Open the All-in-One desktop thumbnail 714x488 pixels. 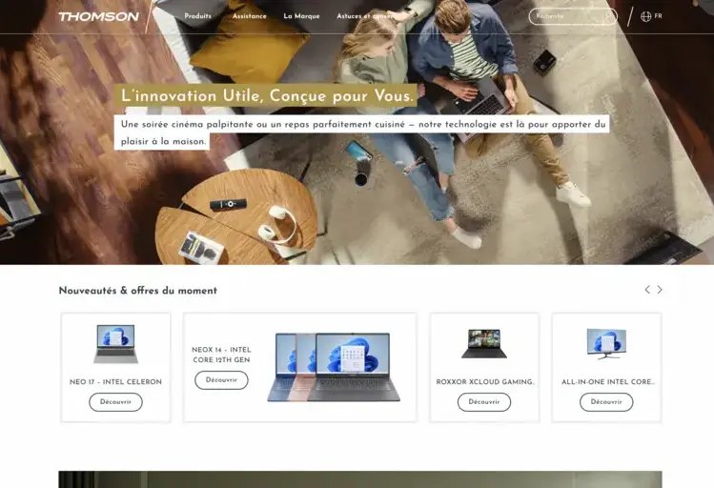pyautogui.click(x=606, y=344)
